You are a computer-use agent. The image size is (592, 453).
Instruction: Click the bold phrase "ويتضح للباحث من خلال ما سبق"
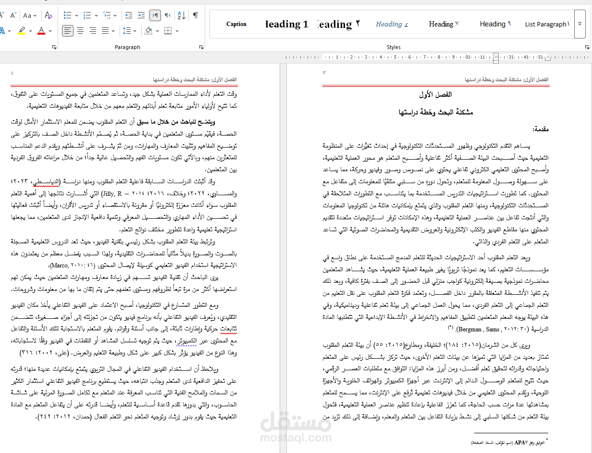[175, 122]
